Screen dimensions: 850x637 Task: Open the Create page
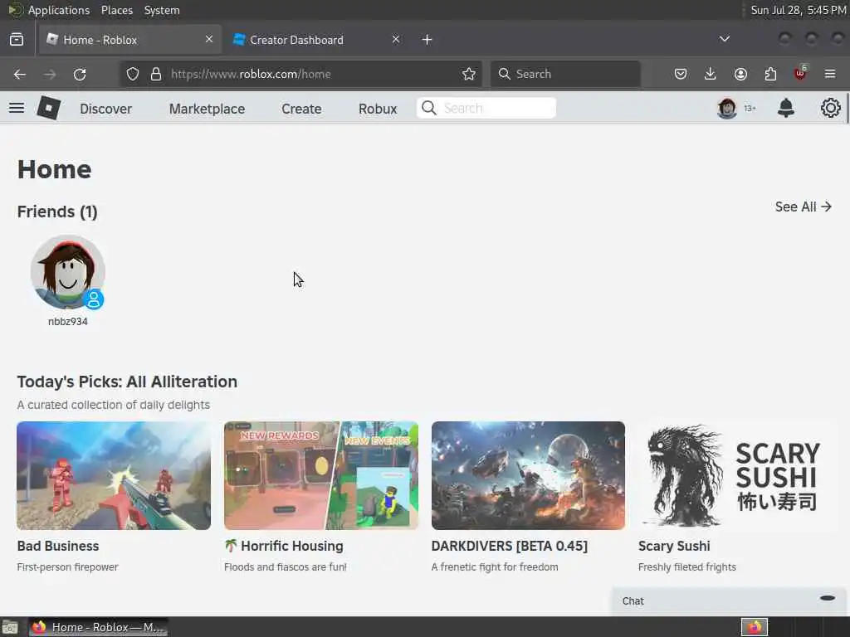(301, 109)
